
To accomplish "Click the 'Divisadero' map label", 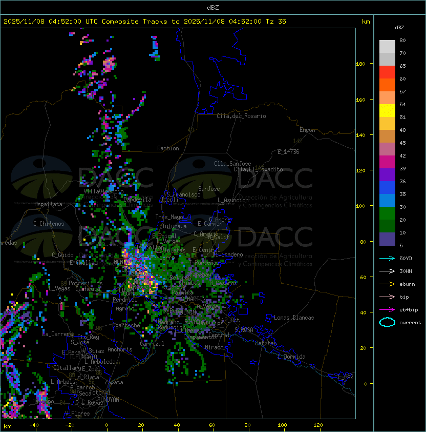I will [x=227, y=254].
